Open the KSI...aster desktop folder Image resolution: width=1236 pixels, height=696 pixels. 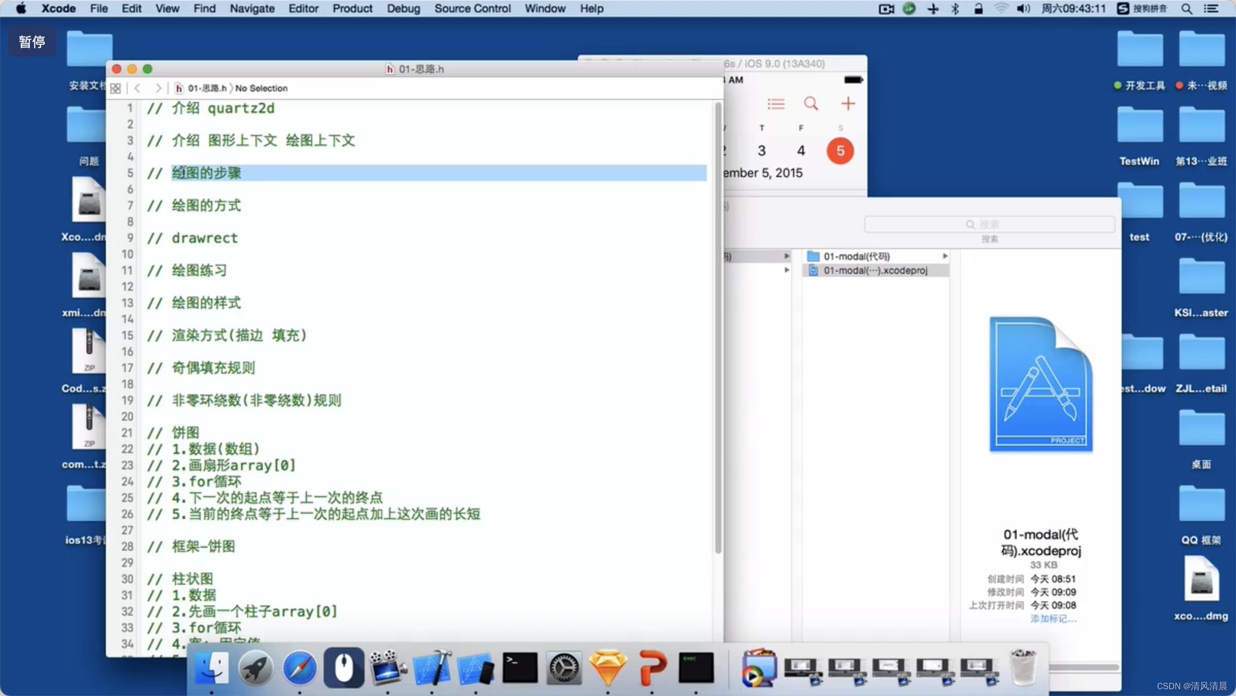(1201, 287)
